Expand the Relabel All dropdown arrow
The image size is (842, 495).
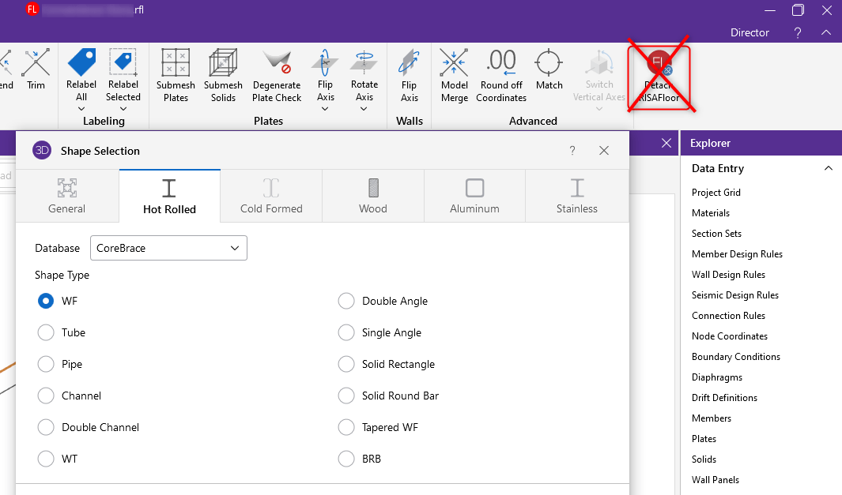point(81,109)
